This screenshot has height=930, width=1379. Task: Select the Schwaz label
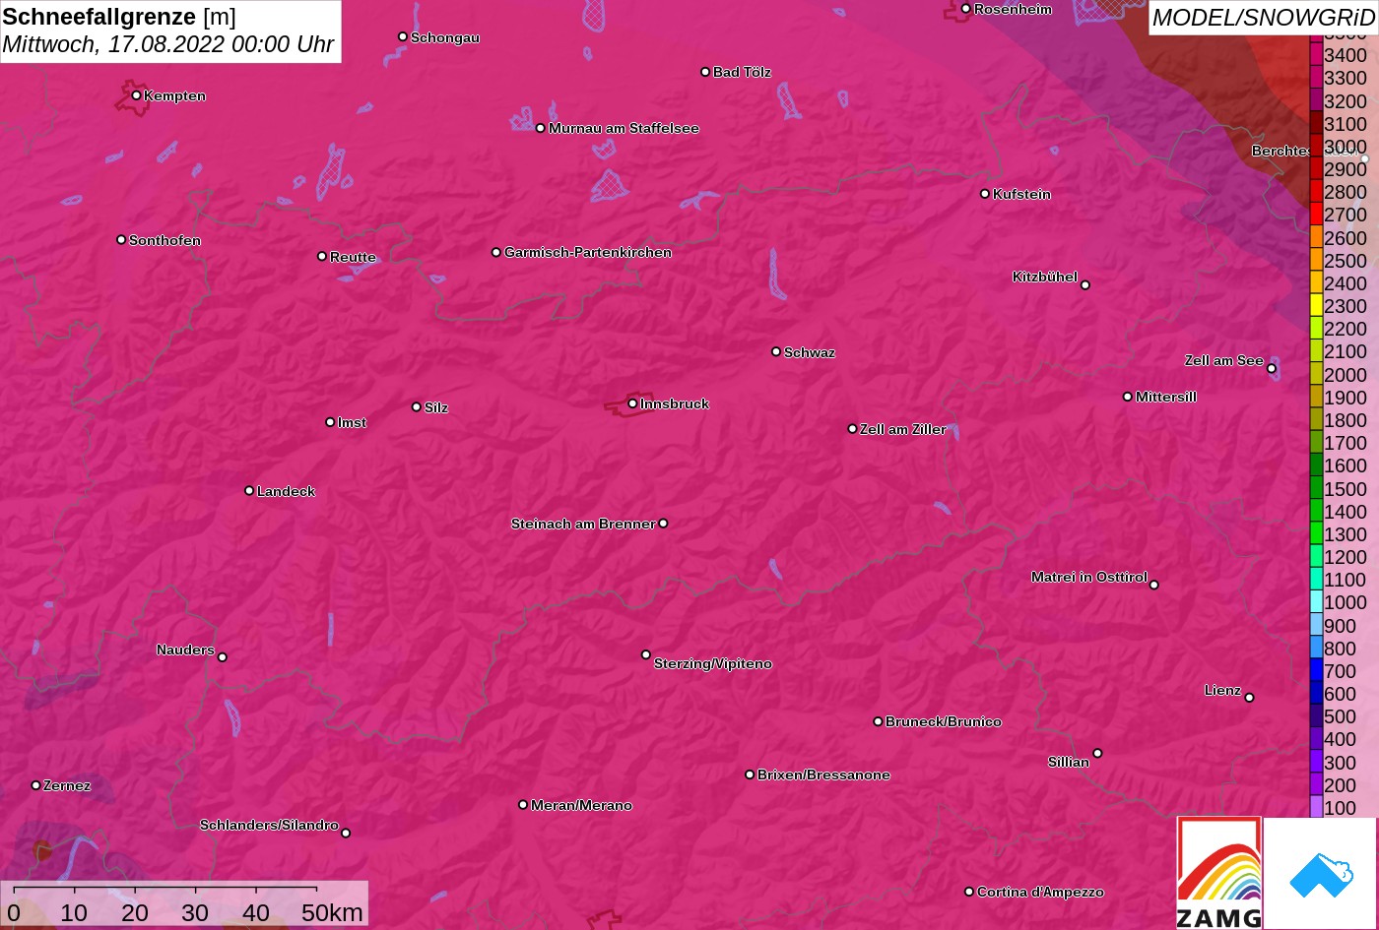point(810,352)
